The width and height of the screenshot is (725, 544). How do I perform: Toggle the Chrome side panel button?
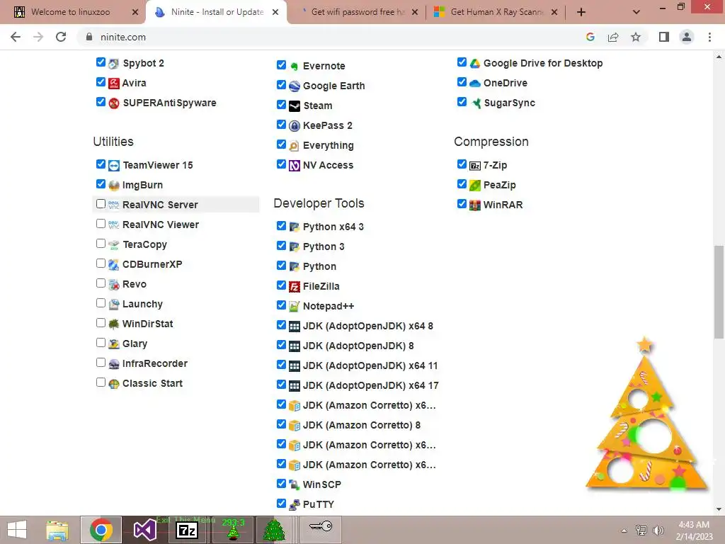point(664,37)
